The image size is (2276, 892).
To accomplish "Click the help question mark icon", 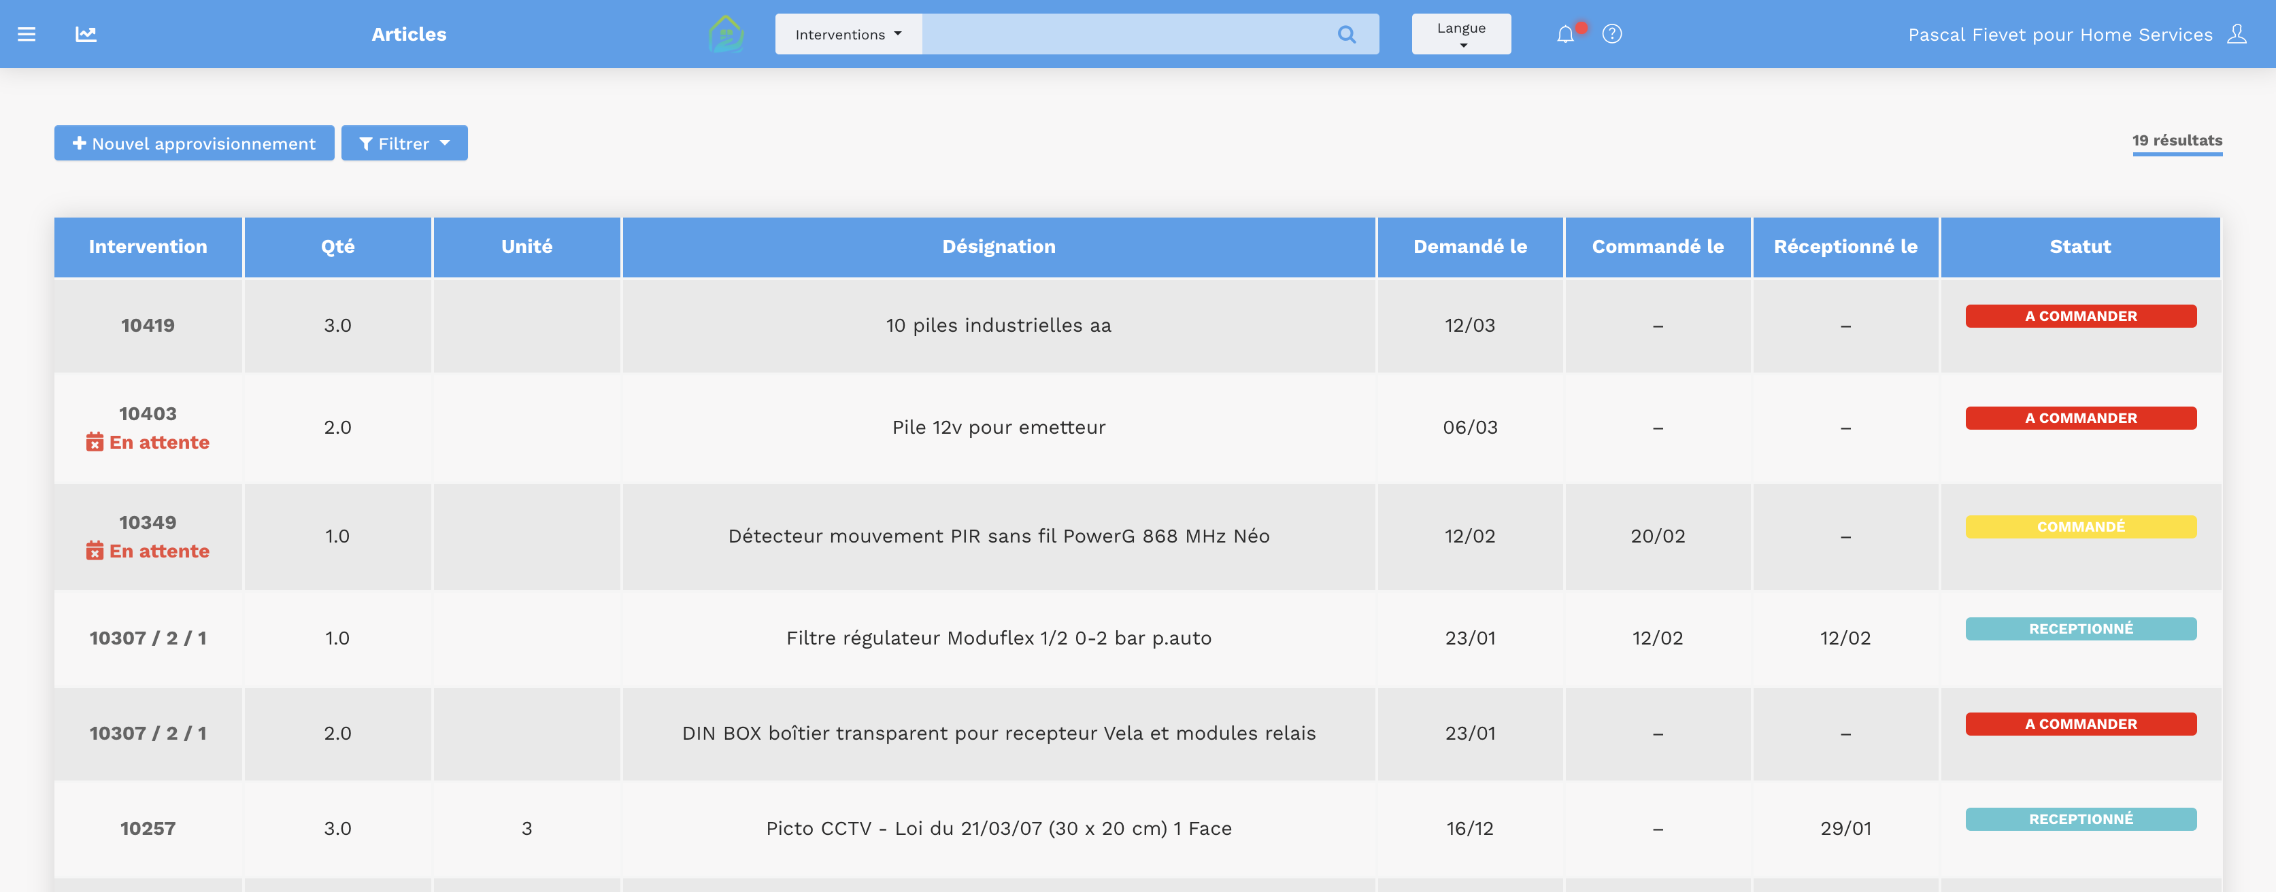I will (x=1611, y=35).
